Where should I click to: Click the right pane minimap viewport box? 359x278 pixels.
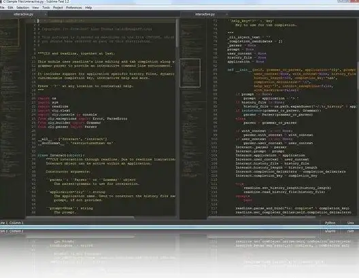(190, 73)
